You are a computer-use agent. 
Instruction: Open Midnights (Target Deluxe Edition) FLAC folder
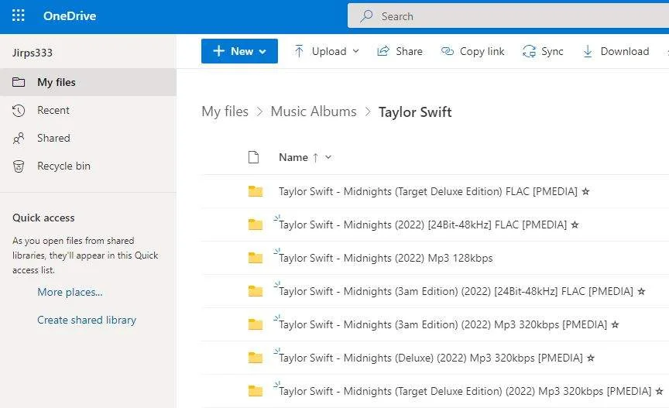(428, 192)
